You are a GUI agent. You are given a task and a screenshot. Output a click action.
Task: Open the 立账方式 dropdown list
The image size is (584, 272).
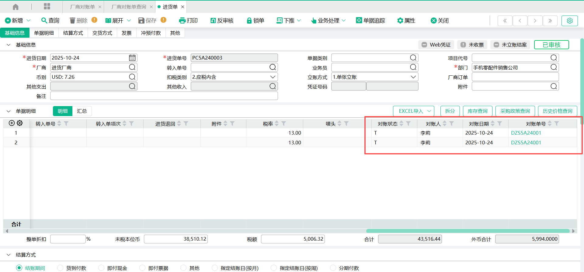(413, 77)
